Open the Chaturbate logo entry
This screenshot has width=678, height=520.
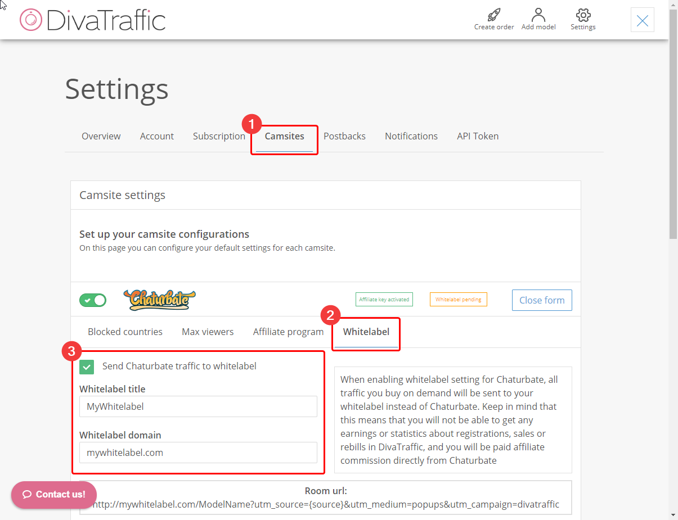click(x=160, y=300)
